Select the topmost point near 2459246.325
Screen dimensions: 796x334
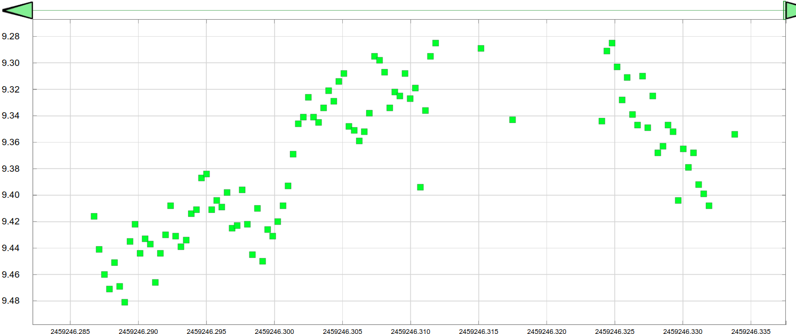pos(612,43)
